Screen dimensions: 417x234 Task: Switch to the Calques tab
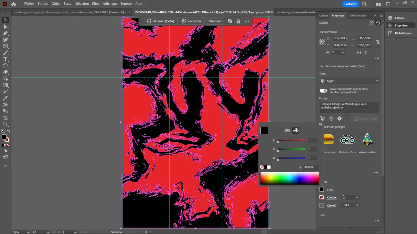[x=323, y=16]
